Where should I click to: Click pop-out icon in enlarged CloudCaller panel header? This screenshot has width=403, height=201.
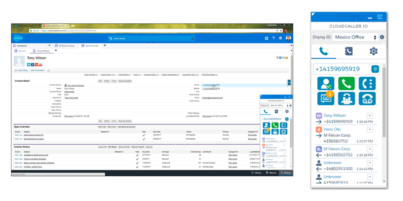pyautogui.click(x=380, y=17)
